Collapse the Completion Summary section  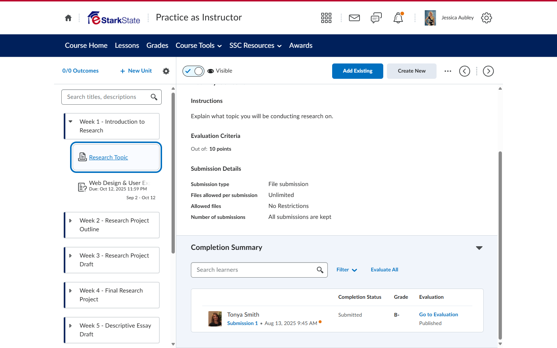[479, 248]
